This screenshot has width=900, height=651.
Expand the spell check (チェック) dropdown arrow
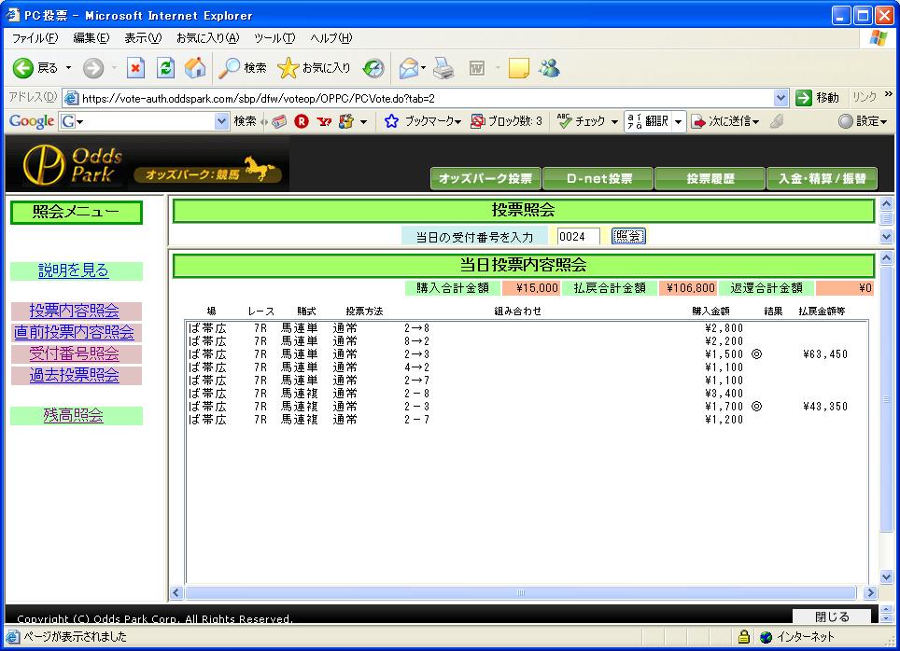614,121
